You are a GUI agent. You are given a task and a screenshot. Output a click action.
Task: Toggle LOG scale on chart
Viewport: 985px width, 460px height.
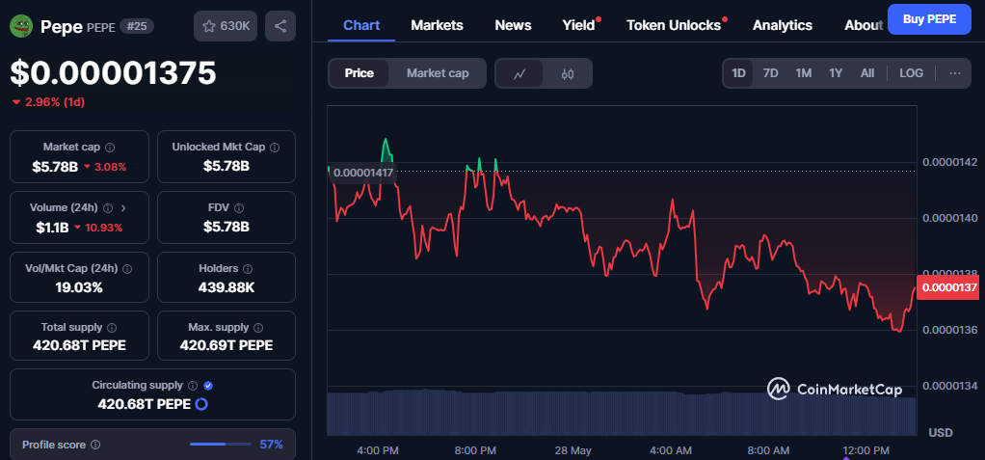click(911, 73)
